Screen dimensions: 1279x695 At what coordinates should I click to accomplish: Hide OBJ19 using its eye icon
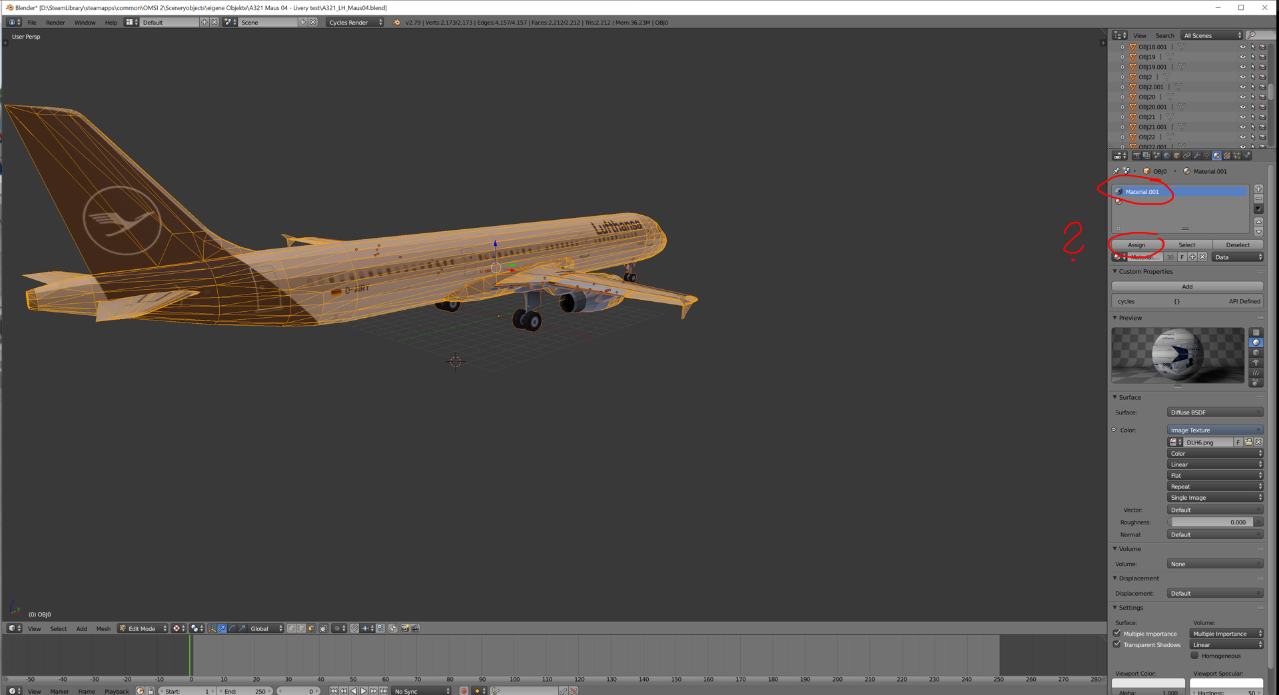click(x=1242, y=57)
